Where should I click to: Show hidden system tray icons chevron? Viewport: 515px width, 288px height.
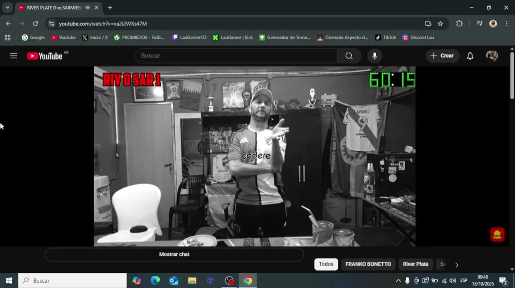(398, 281)
